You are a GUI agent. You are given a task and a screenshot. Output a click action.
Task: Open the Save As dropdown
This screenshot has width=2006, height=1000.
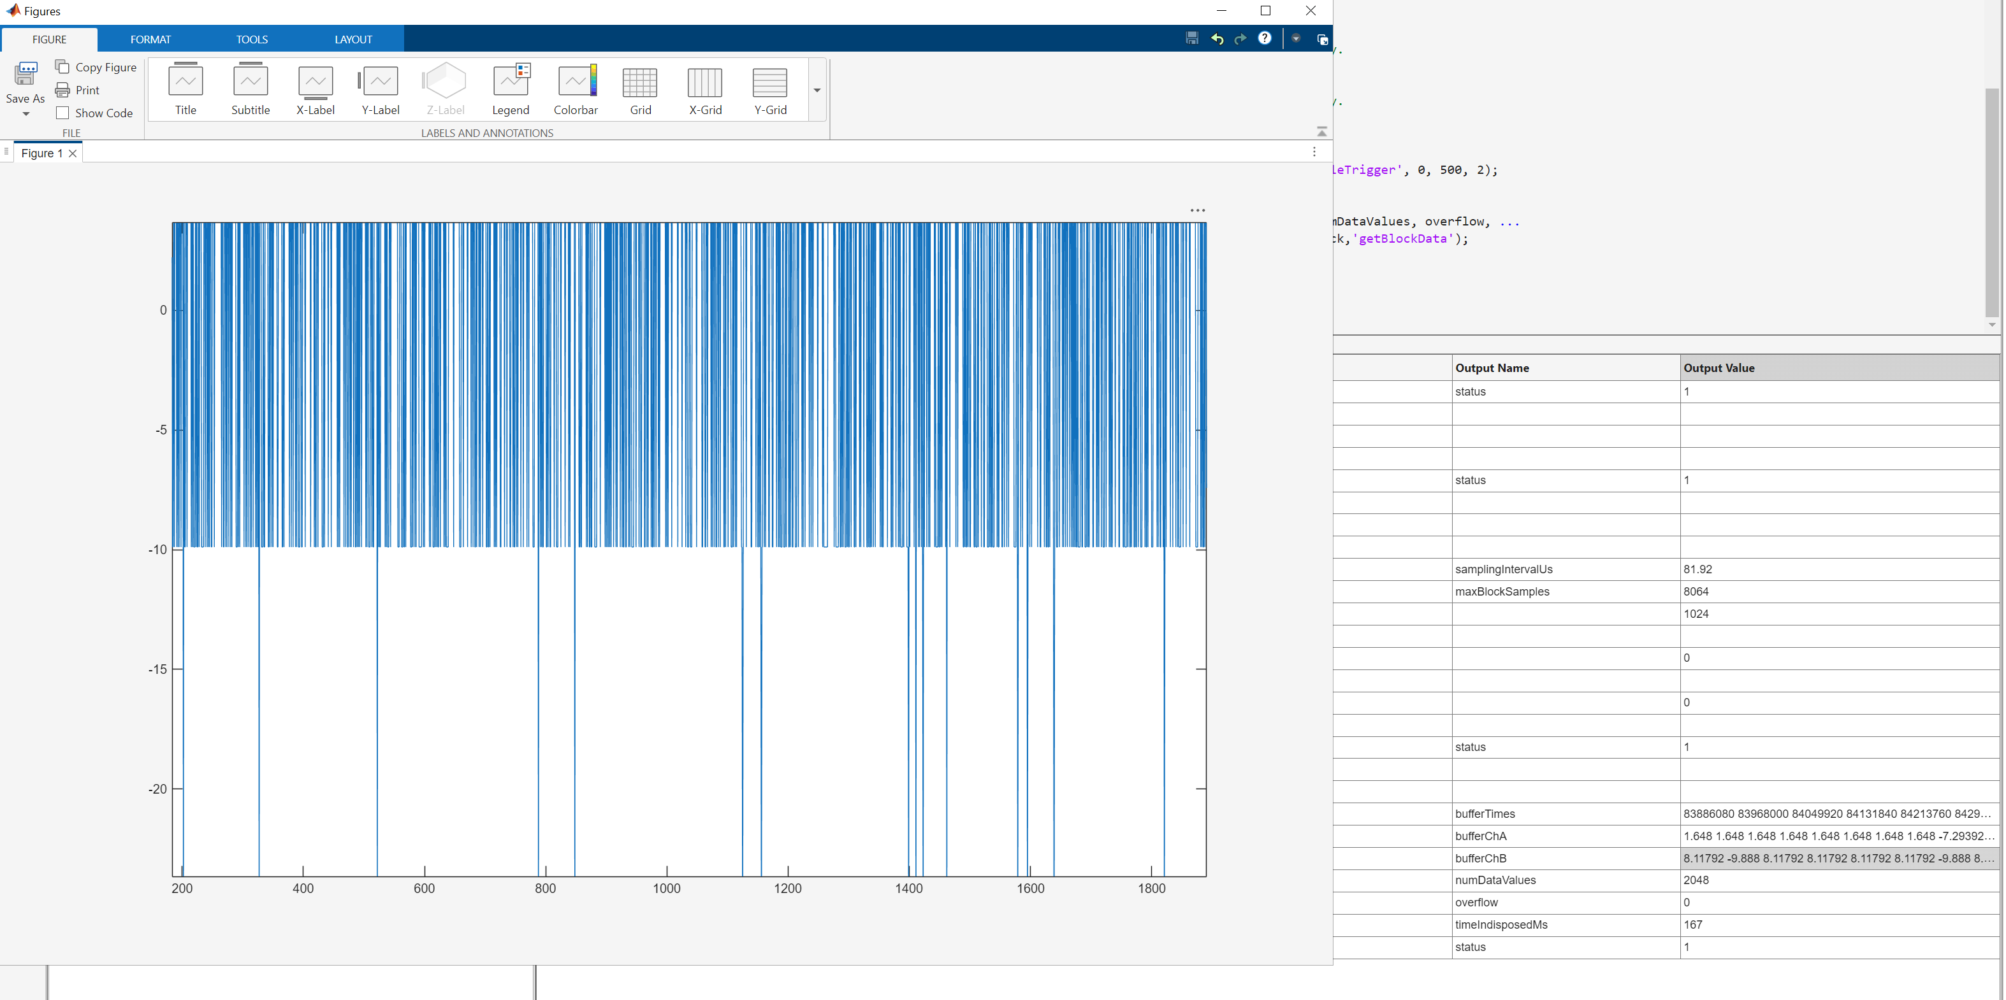tap(25, 115)
